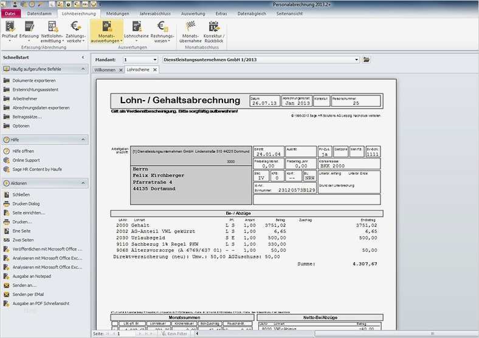479x338 pixels.
Task: Switch to the Extras ribbon tab
Action: (221, 13)
